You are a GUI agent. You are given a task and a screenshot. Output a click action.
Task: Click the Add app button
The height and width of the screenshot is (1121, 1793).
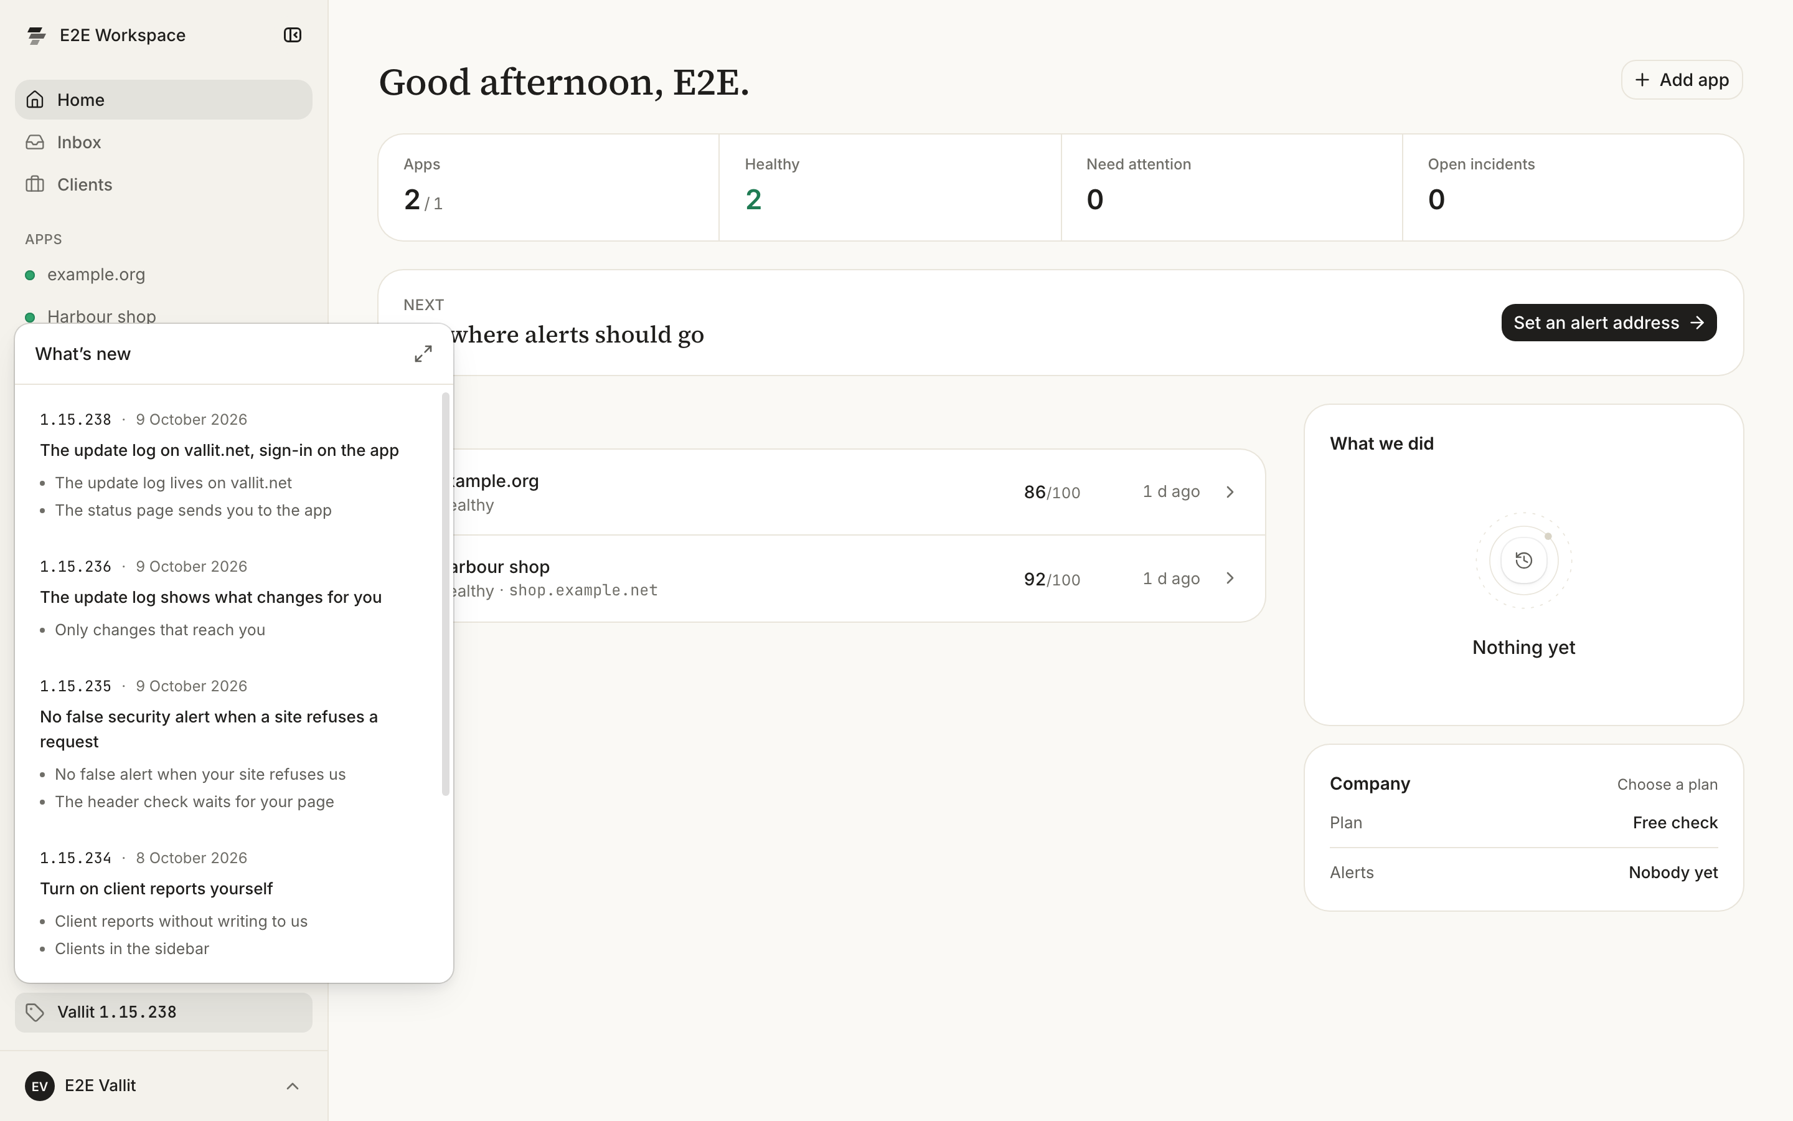[1682, 79]
